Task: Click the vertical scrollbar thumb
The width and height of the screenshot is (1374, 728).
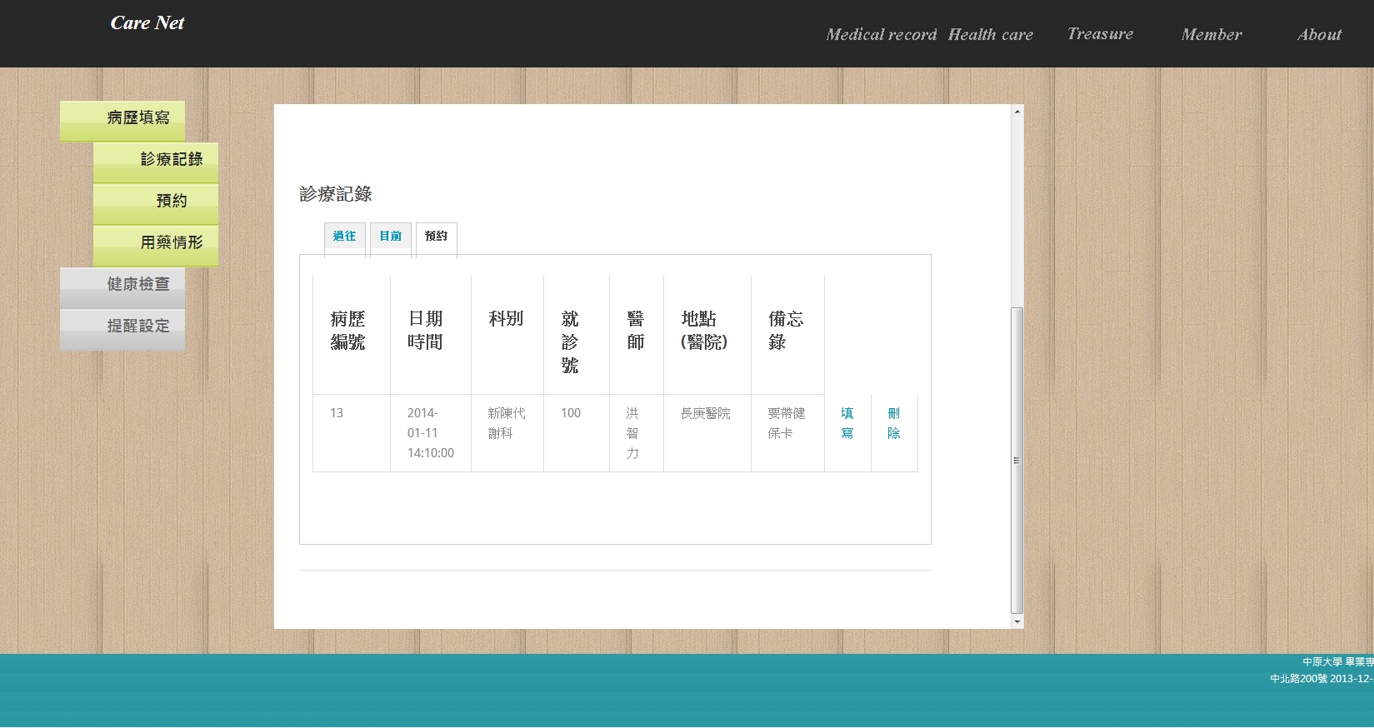Action: [x=1017, y=460]
